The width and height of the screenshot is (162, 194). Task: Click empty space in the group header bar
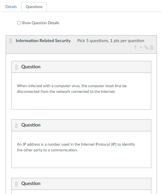pyautogui.click(x=74, y=49)
